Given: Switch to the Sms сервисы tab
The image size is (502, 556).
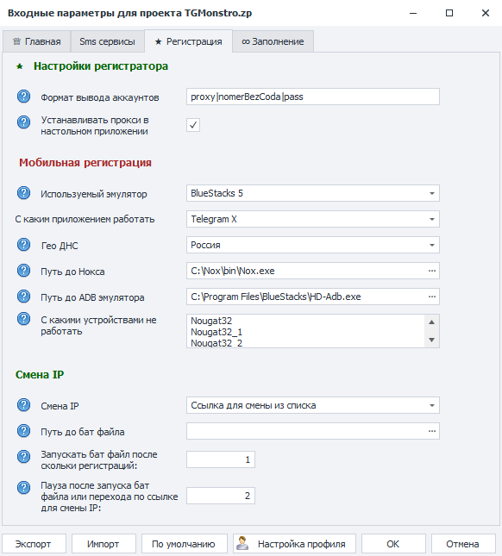Looking at the screenshot, I should pyautogui.click(x=107, y=41).
